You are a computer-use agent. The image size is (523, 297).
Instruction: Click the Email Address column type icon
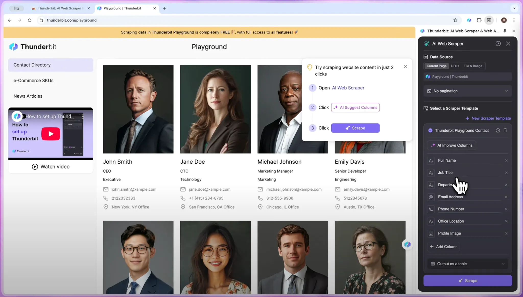(x=431, y=197)
